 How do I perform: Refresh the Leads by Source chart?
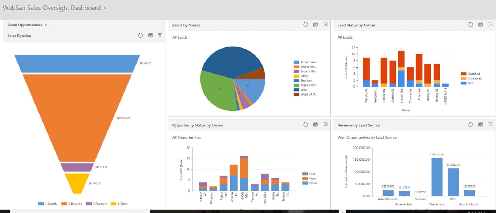[305, 25]
